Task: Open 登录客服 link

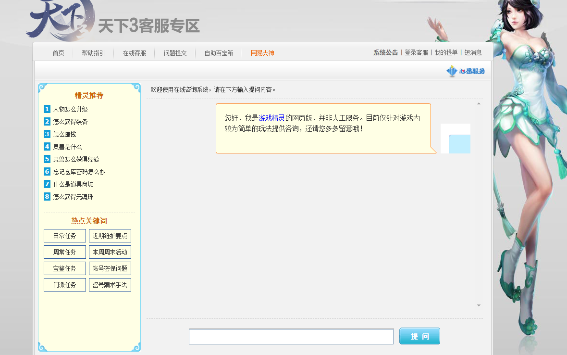Action: (416, 53)
